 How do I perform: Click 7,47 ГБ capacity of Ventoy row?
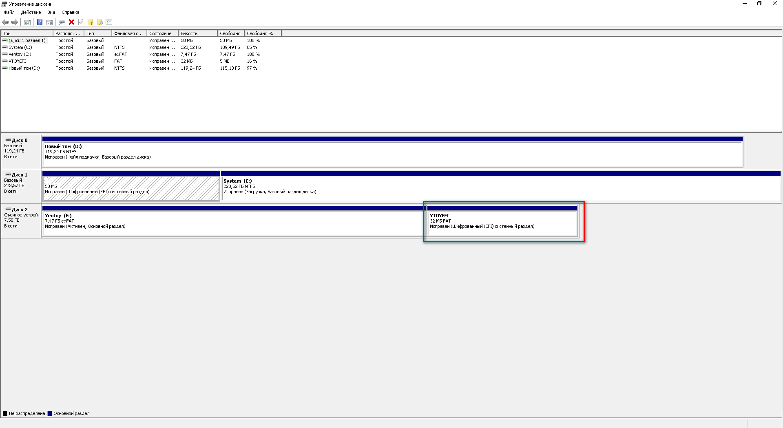click(188, 54)
